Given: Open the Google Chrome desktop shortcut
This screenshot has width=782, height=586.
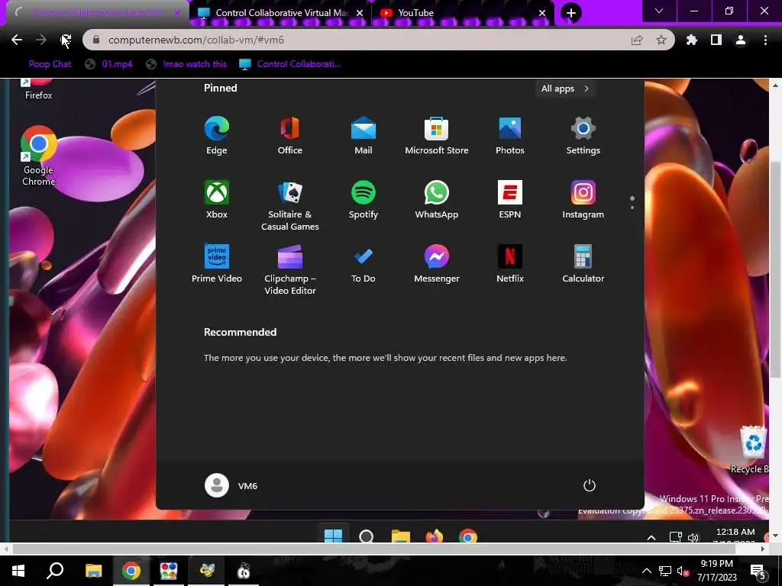Looking at the screenshot, I should coord(38,156).
